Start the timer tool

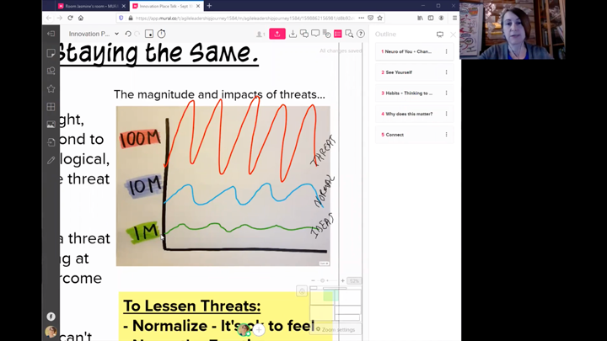[161, 34]
